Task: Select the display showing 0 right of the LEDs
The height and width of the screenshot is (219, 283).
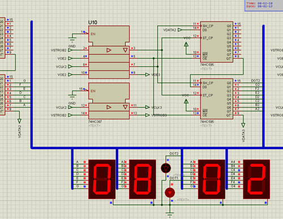Action: pyautogui.click(x=212, y=179)
